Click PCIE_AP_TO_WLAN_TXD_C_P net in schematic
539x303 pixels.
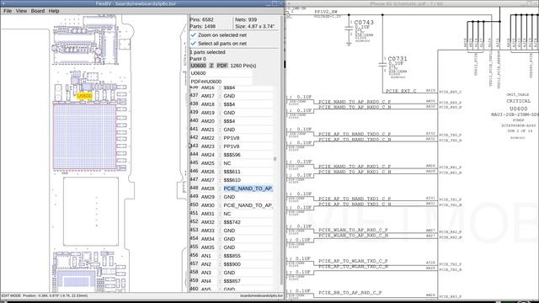(x=353, y=261)
